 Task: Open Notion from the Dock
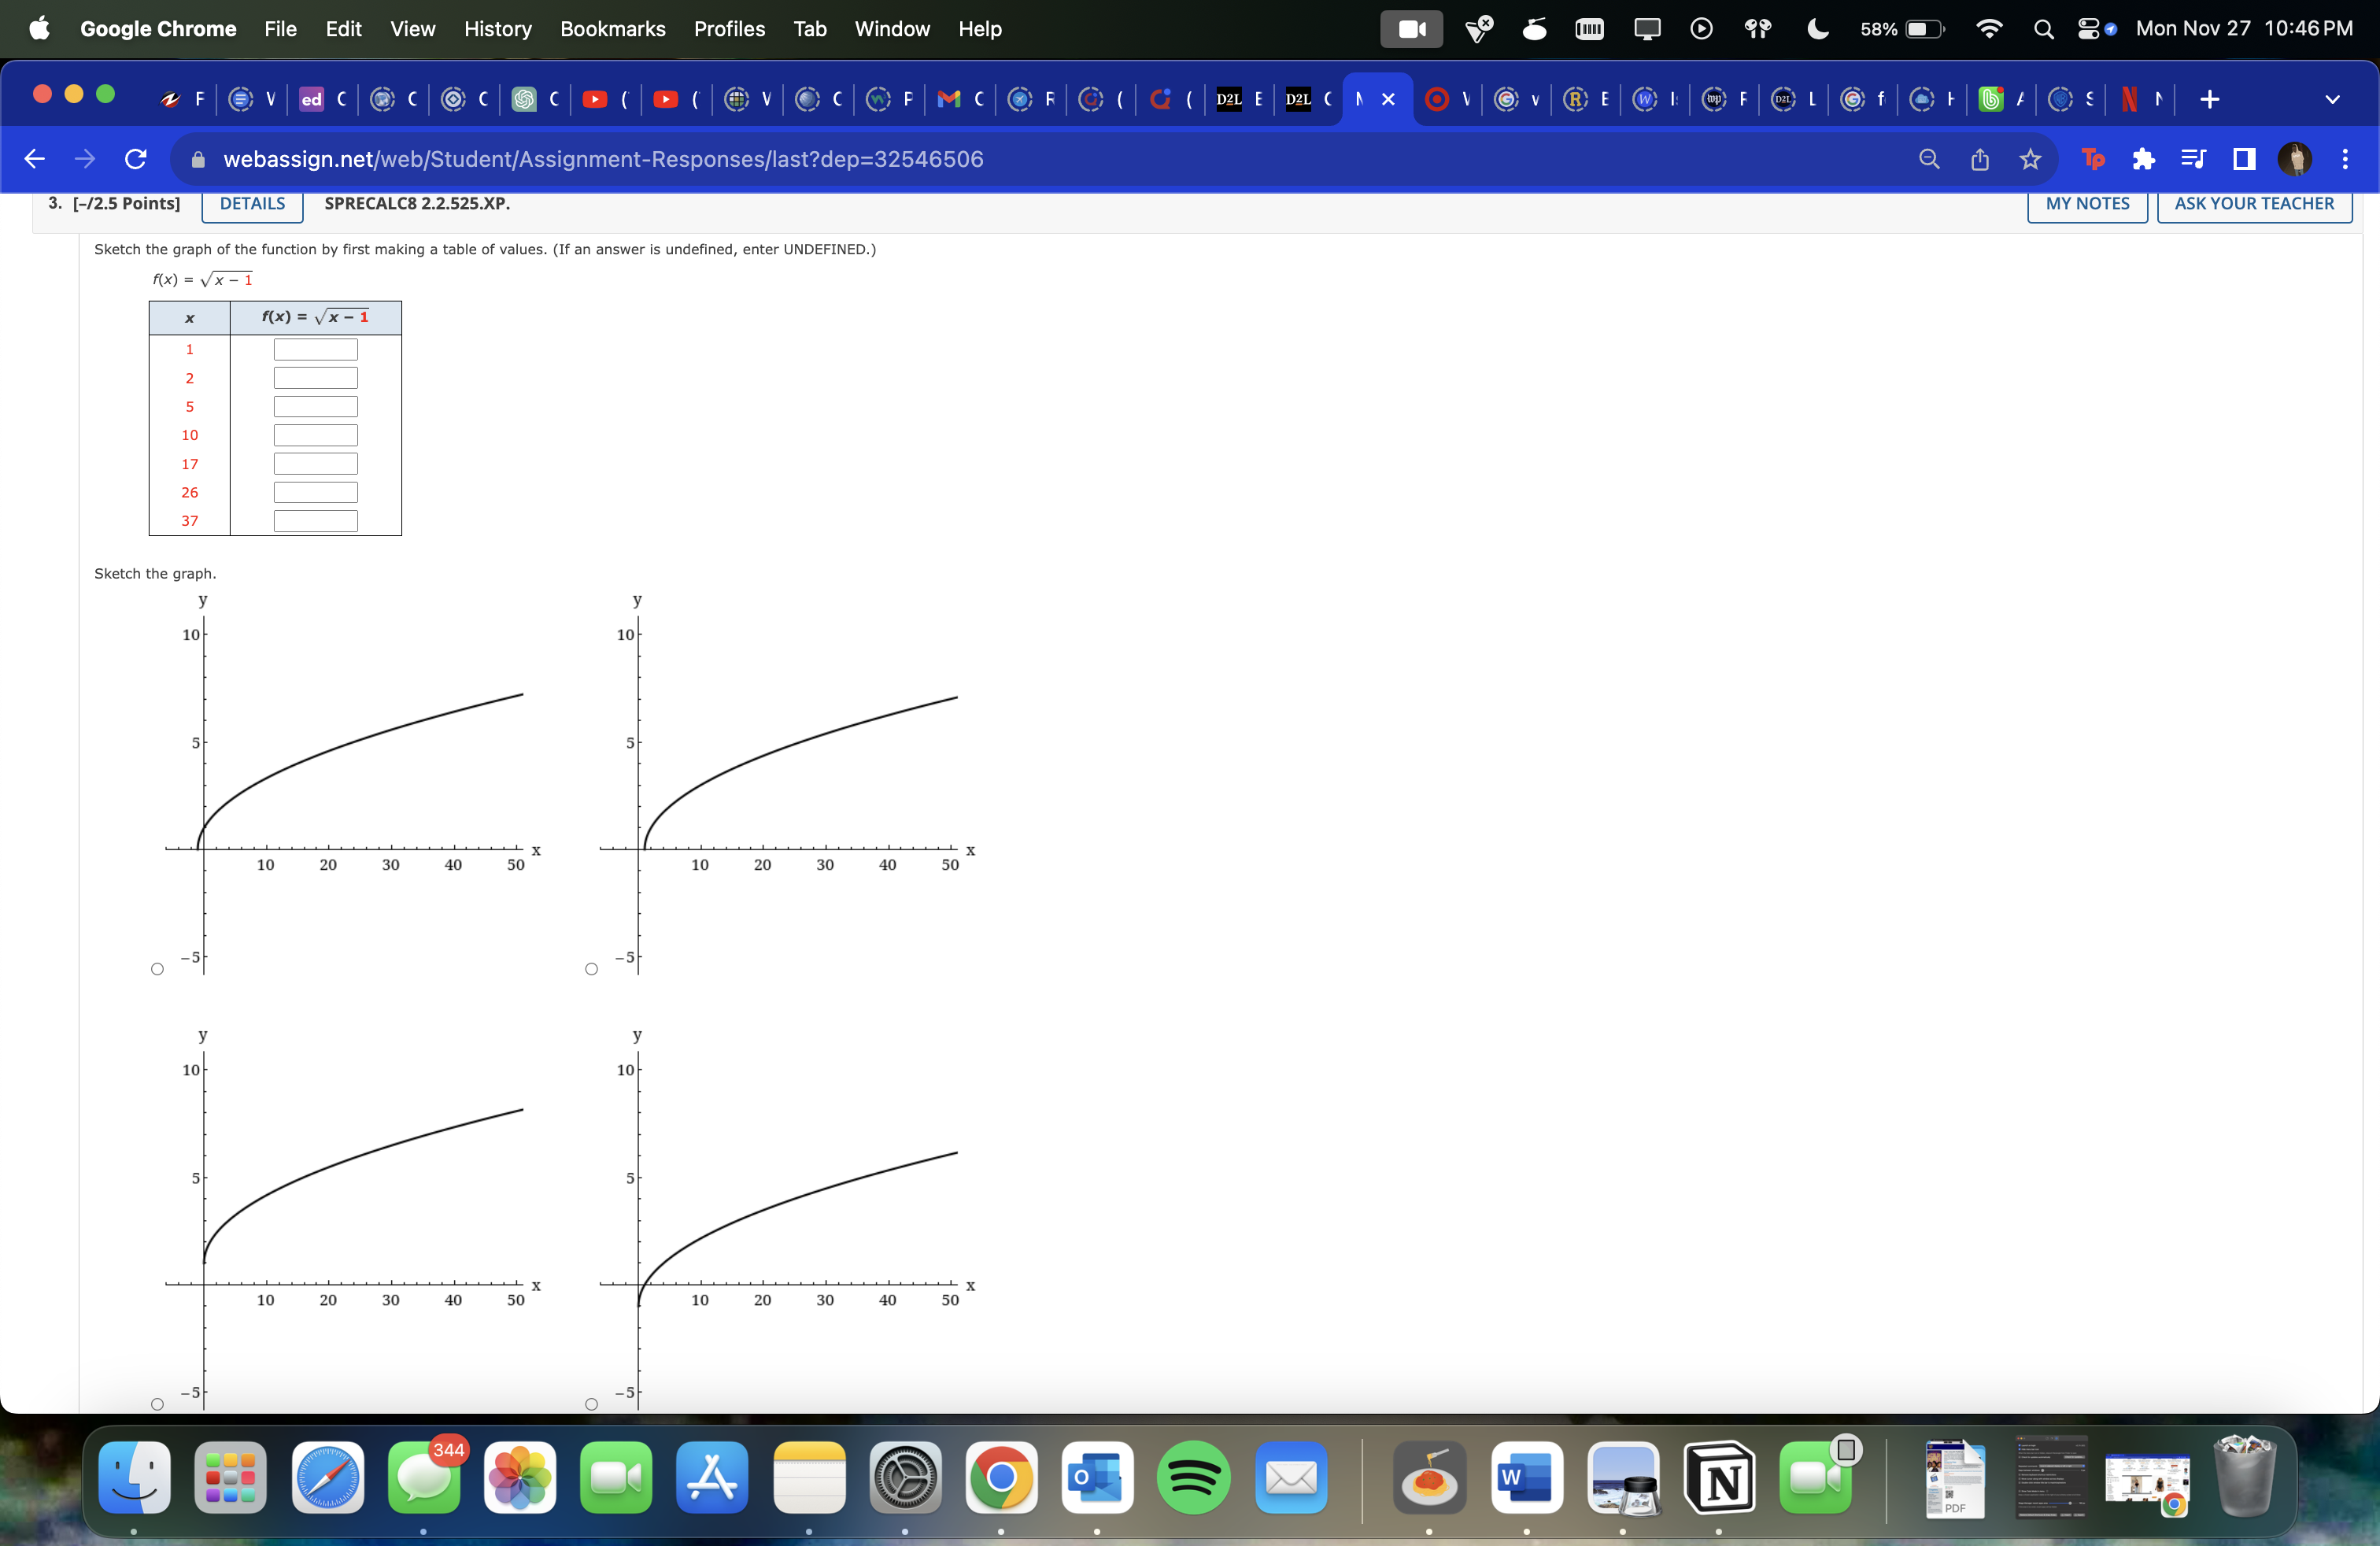pos(1719,1478)
